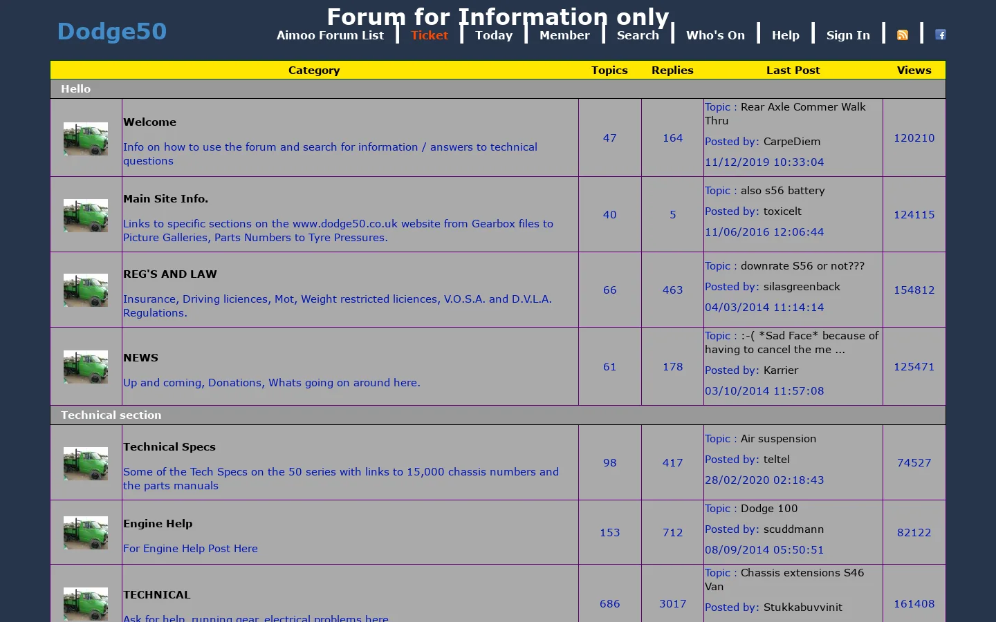Open the Sad Face last post topic
The width and height of the screenshot is (996, 622).
[x=792, y=343]
